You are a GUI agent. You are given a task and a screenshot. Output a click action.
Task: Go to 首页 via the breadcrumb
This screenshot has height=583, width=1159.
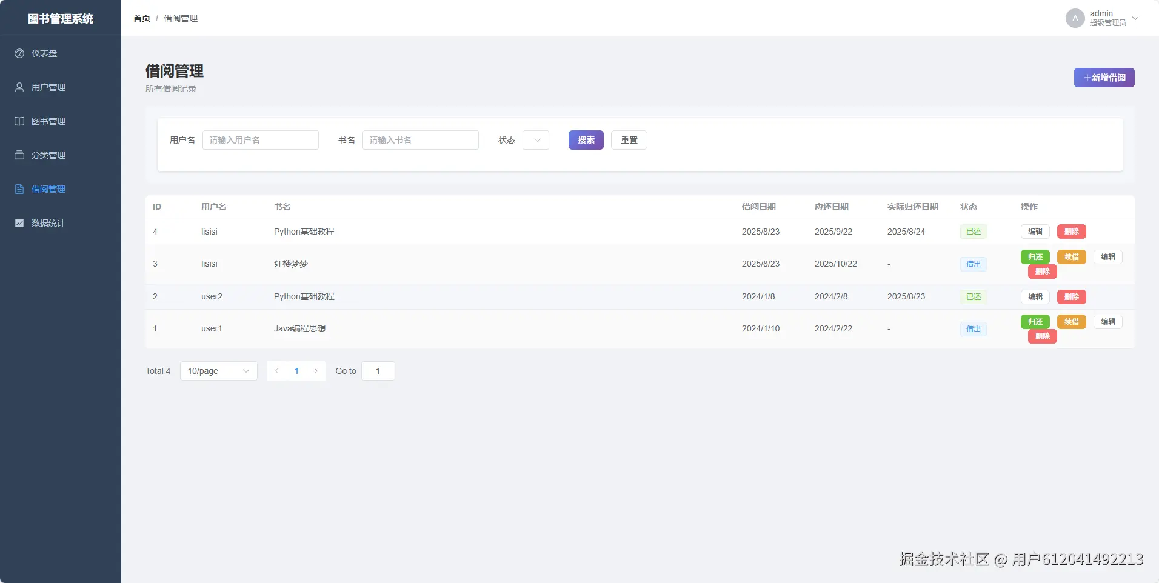142,18
